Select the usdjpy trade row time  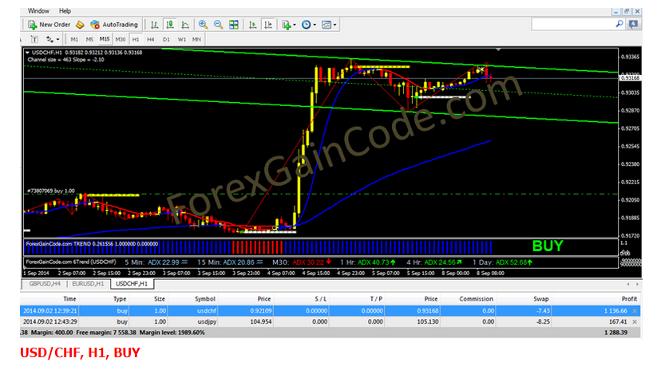(49, 322)
